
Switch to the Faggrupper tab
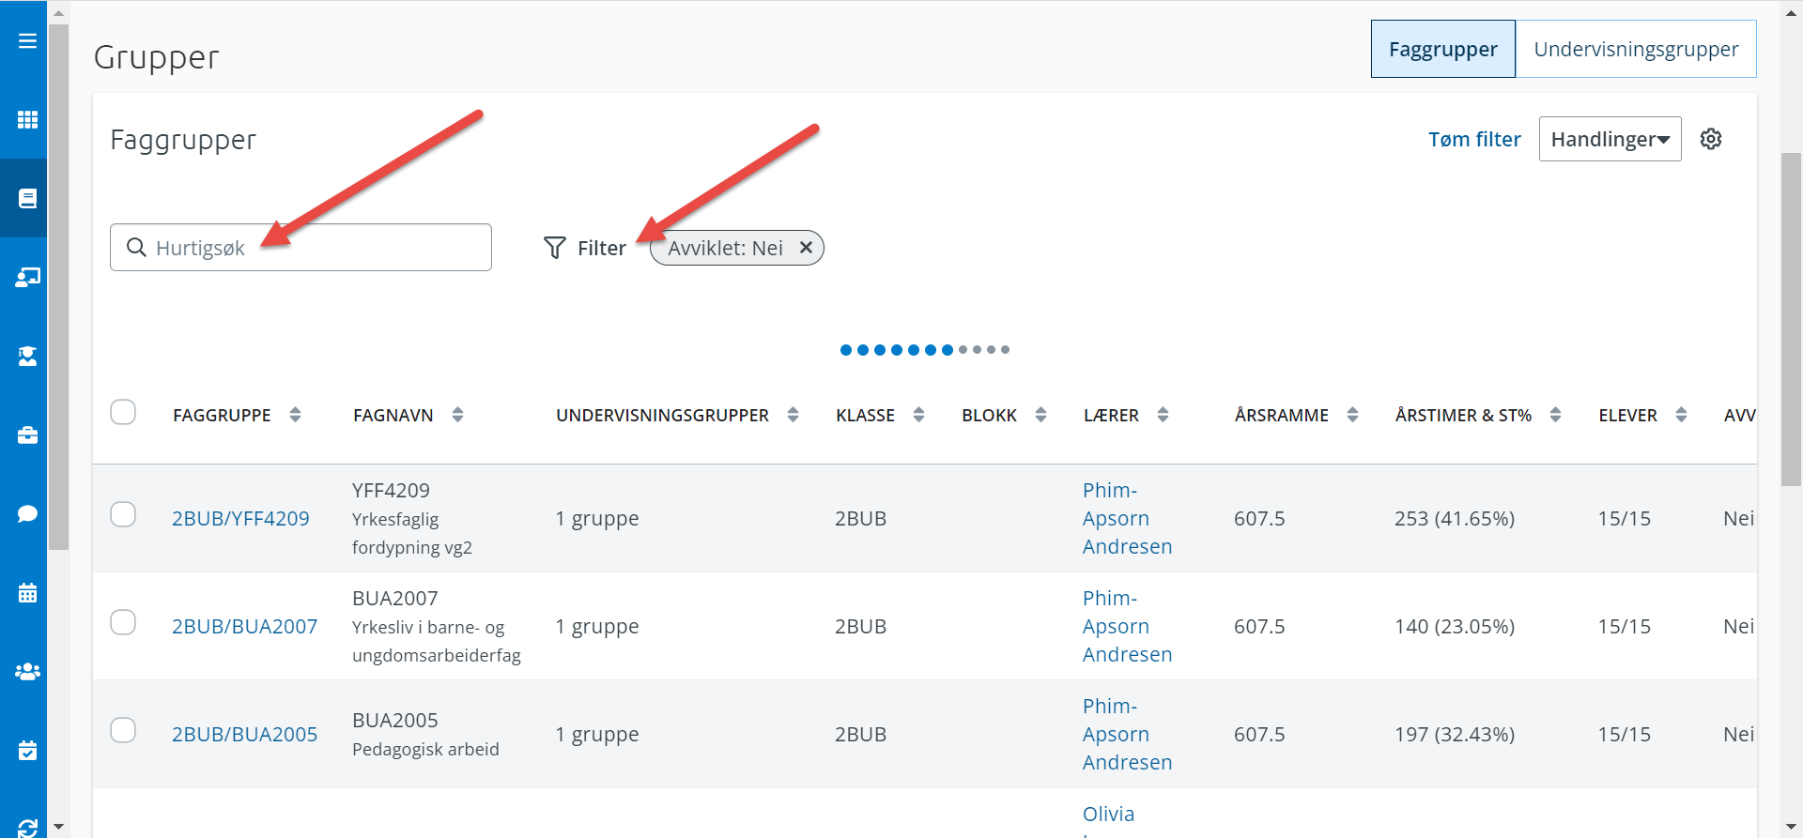(1442, 49)
